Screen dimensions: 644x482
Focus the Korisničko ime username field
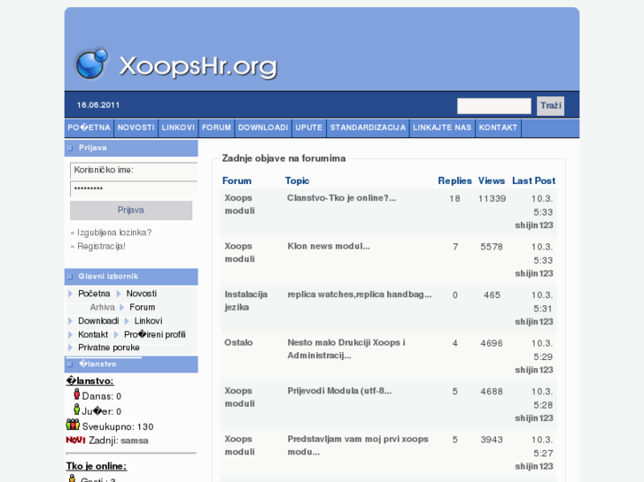pyautogui.click(x=134, y=170)
